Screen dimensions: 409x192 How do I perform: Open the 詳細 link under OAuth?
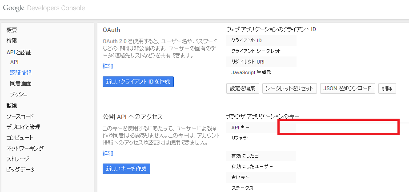(x=108, y=66)
